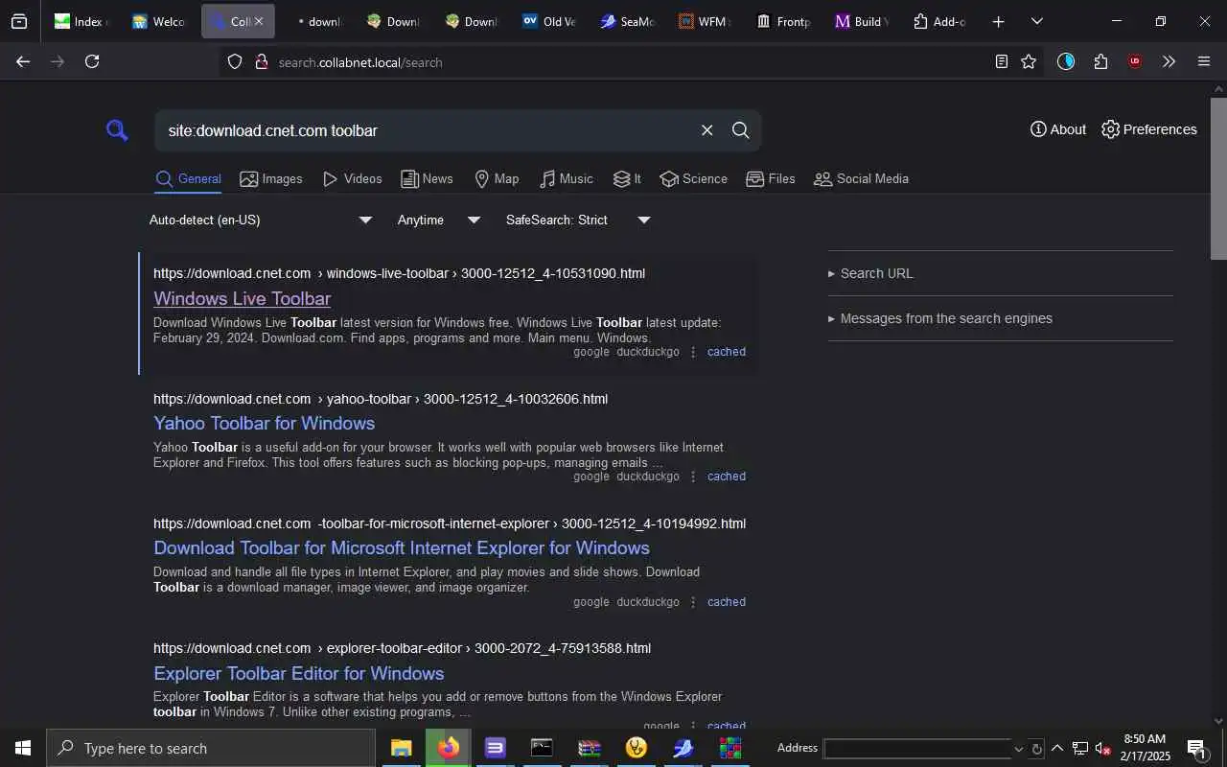This screenshot has width=1227, height=767.
Task: Open Firefox from taskbar
Action: tap(448, 748)
